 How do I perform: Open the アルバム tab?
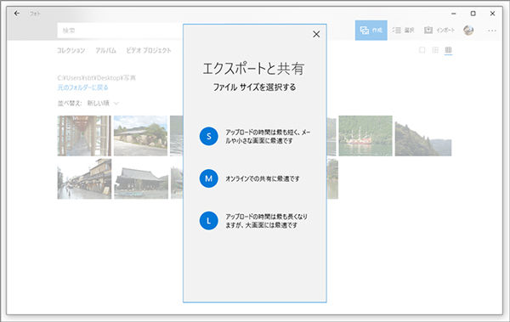(105, 50)
